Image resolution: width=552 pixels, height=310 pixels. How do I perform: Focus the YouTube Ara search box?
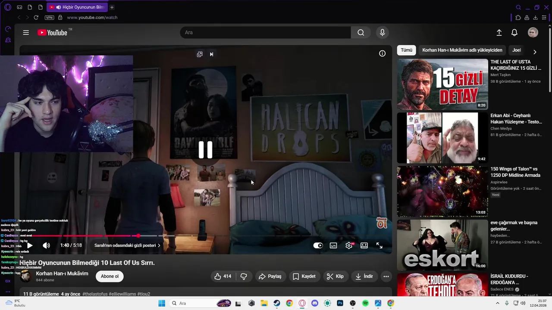[265, 32]
